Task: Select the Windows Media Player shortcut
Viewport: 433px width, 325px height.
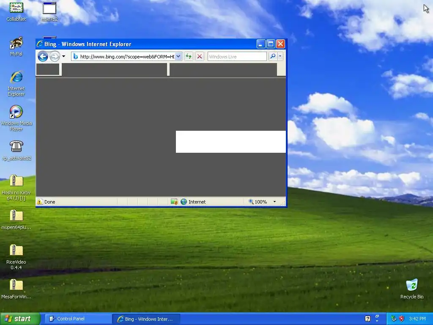Action: pyautogui.click(x=16, y=118)
